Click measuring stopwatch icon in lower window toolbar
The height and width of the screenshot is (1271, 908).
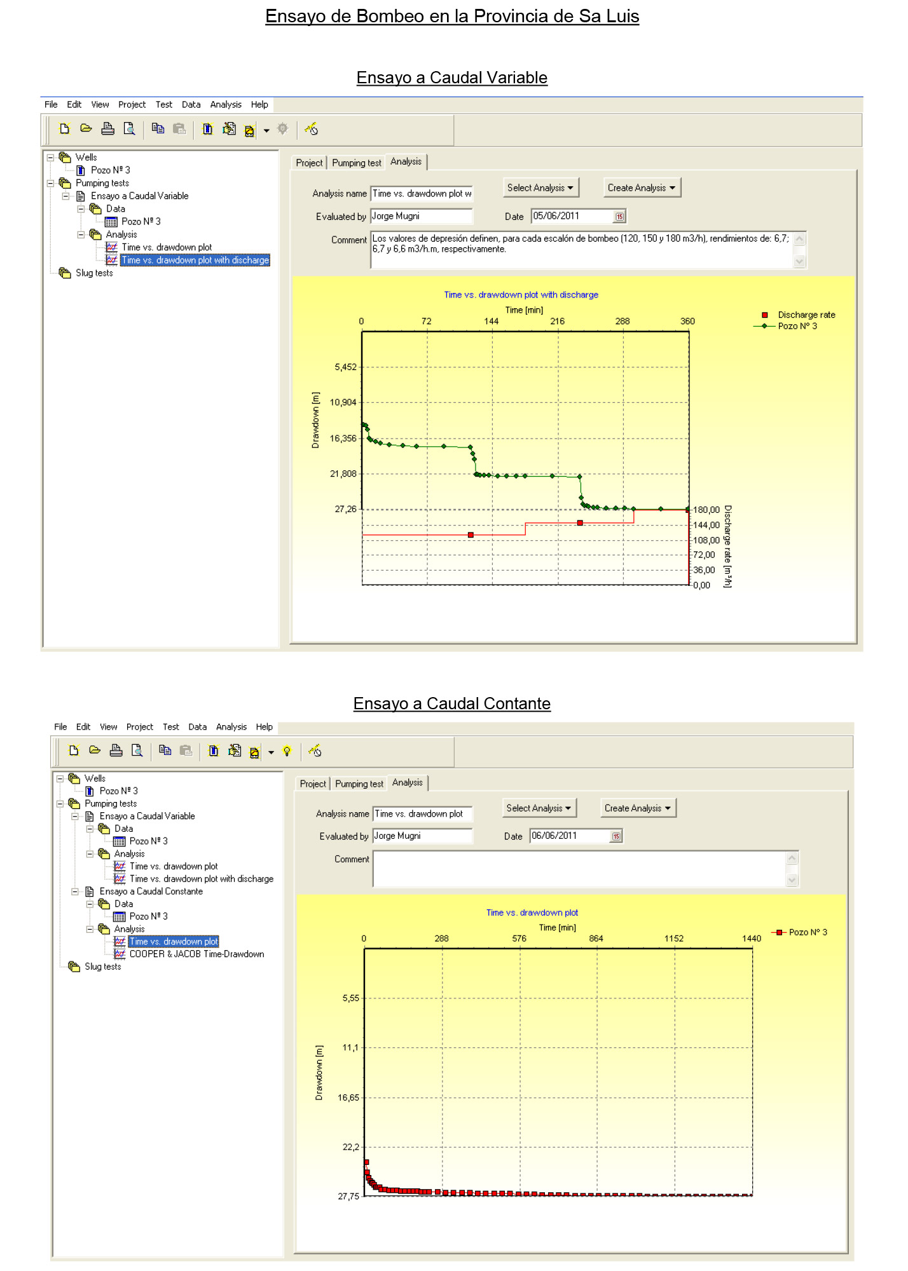tap(315, 751)
